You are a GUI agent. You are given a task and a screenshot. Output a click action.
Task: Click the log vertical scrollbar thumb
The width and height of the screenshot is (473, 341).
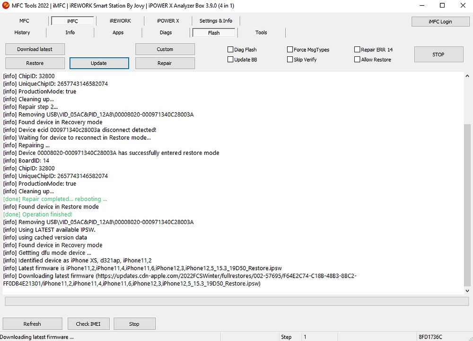click(467, 205)
